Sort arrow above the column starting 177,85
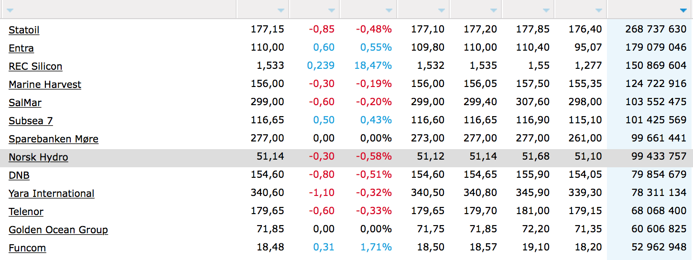Viewport: 693px width, 260px height. pyautogui.click(x=547, y=10)
